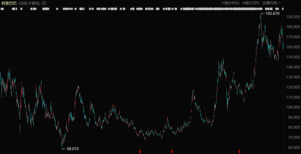Click the 120.000 price axis label
Image resolution: width=301 pixels, height=154 pixels.
(x=293, y=87)
